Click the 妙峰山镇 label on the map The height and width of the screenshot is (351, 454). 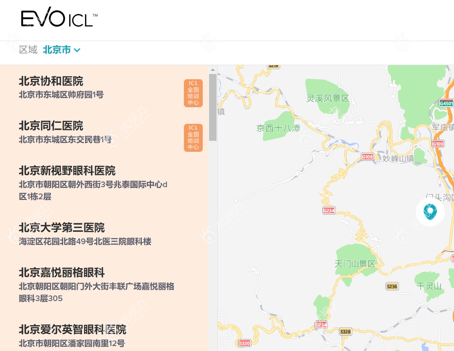pos(398,159)
